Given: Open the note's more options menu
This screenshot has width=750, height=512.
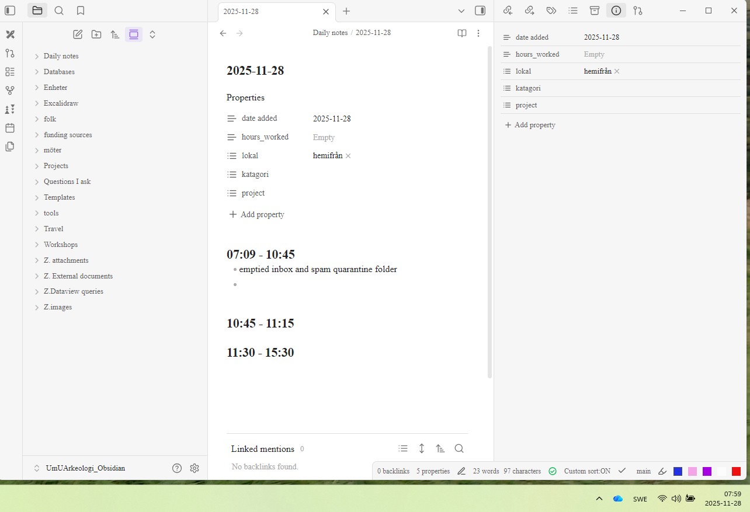Looking at the screenshot, I should (478, 33).
